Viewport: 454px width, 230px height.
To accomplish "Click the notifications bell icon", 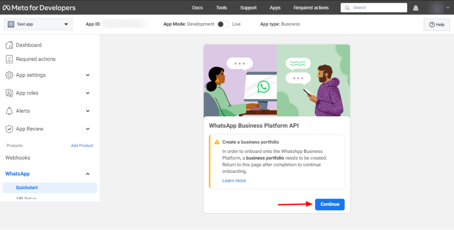I will [x=415, y=8].
